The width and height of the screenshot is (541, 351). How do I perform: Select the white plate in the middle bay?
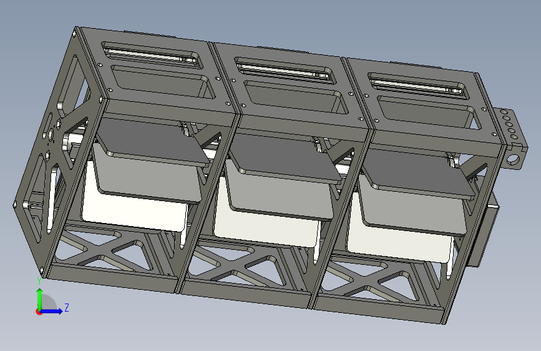[265, 229]
